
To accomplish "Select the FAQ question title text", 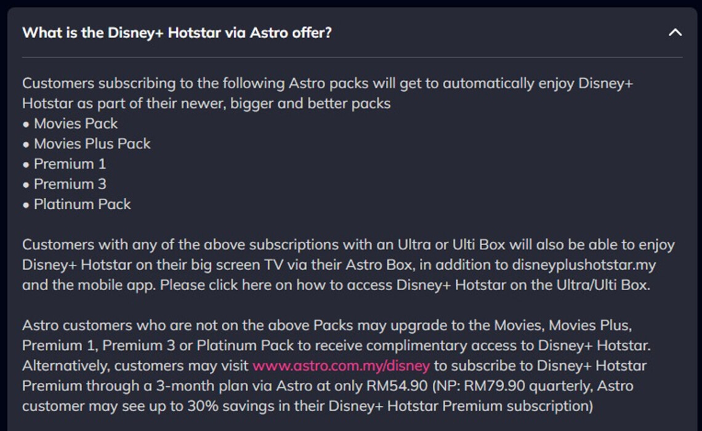I will [x=177, y=33].
